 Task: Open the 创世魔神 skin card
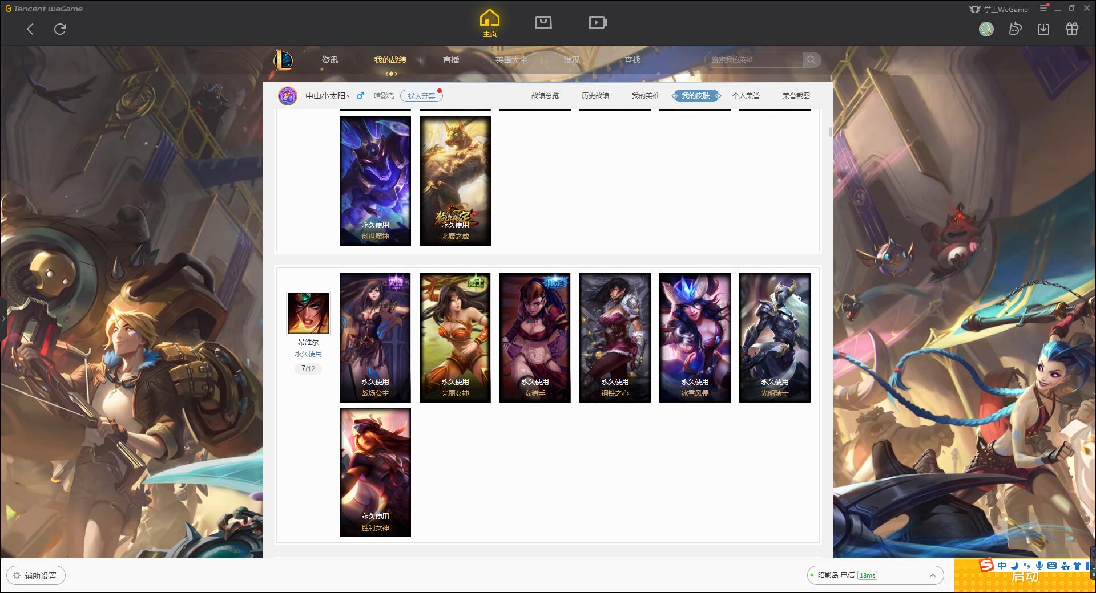375,181
